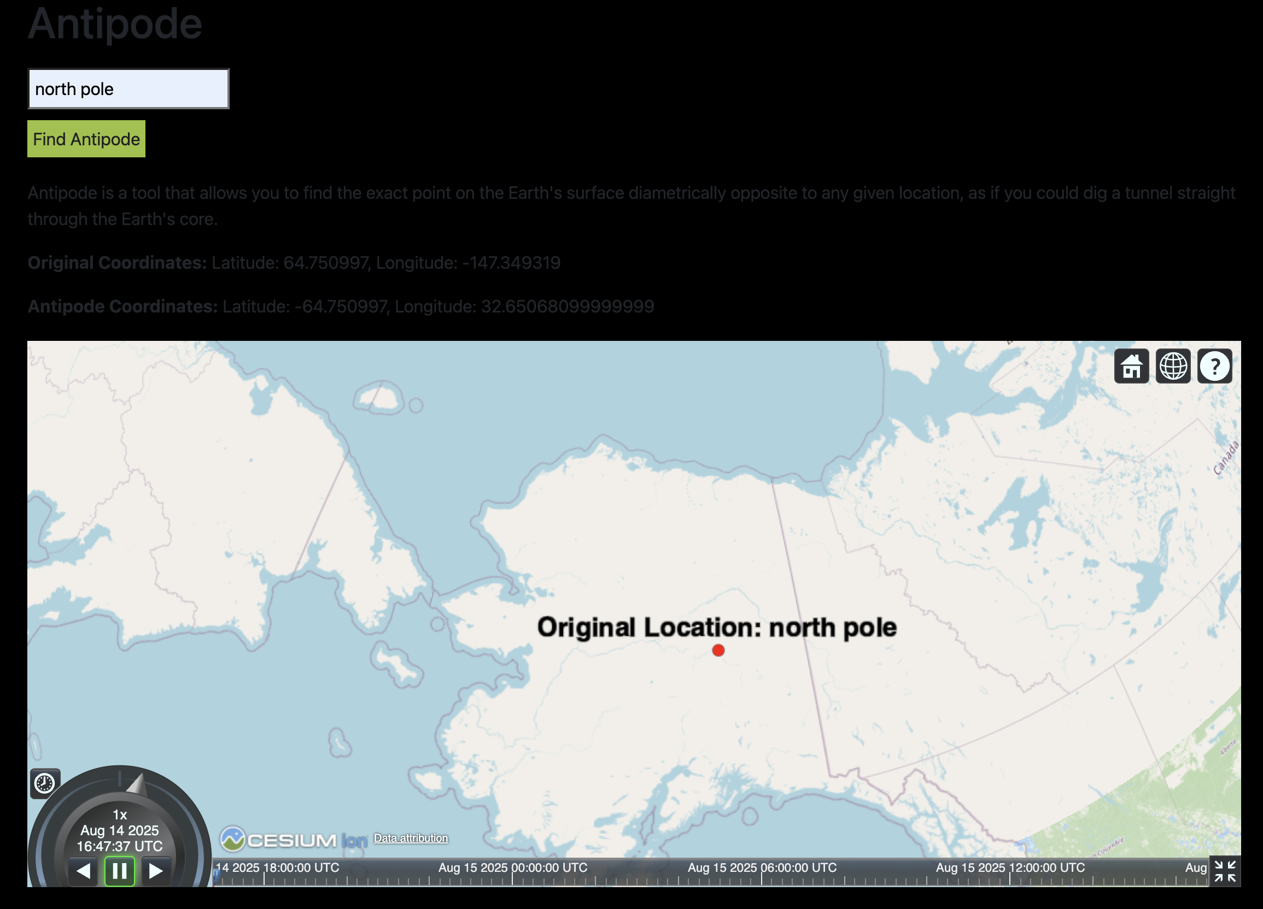This screenshot has width=1263, height=909.
Task: Click the play reverse arrow button
Action: point(84,871)
